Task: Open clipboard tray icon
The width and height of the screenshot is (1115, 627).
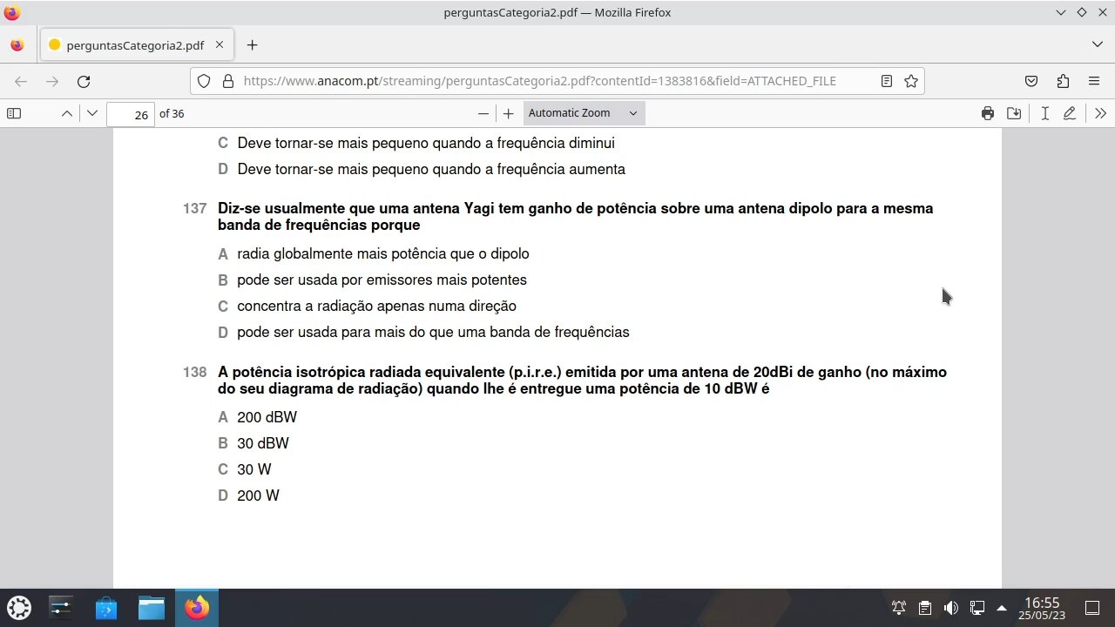Action: pyautogui.click(x=925, y=608)
